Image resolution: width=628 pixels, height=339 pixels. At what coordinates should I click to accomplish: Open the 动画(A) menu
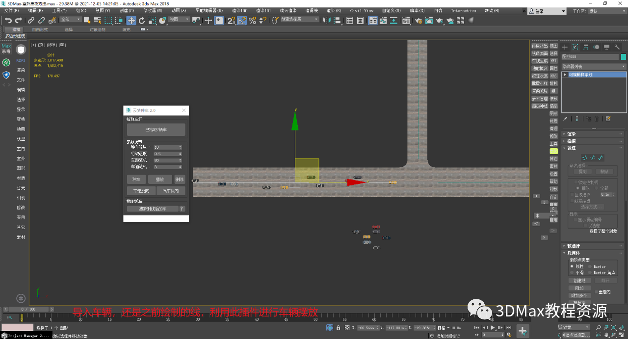179,10
